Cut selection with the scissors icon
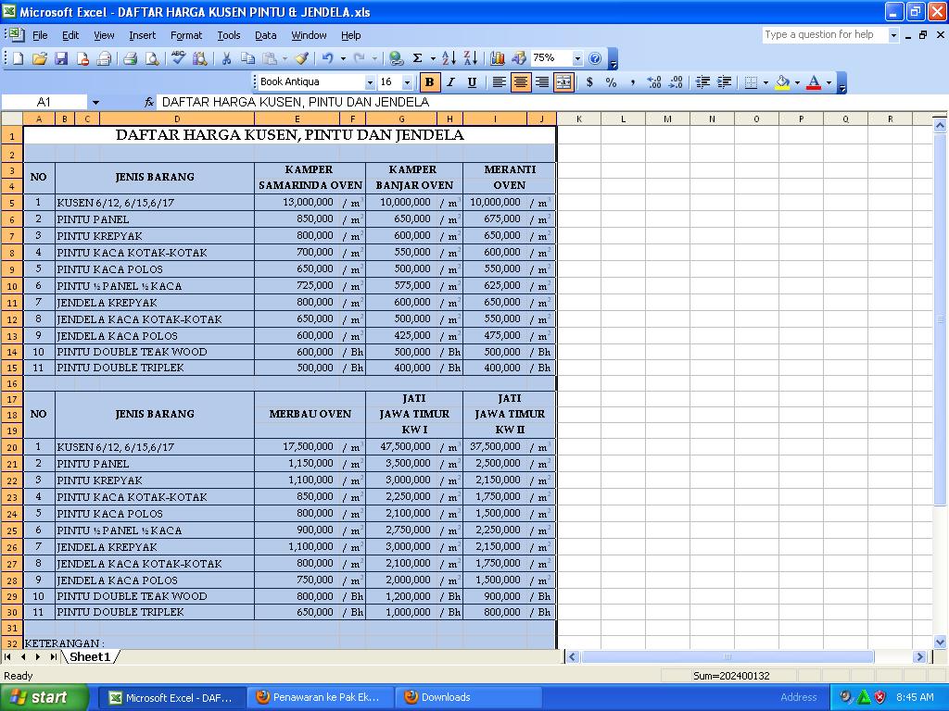Image resolution: width=949 pixels, height=711 pixels. tap(226, 58)
